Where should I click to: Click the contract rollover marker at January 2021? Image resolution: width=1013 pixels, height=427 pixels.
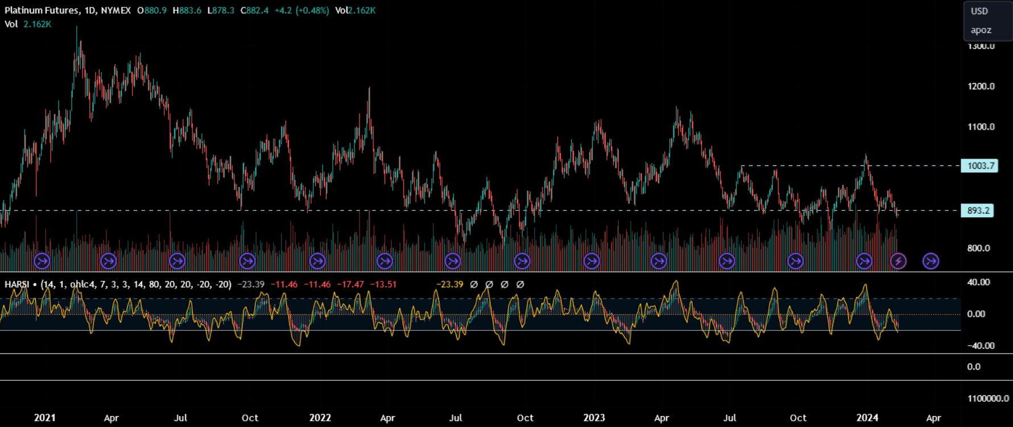[x=42, y=262]
